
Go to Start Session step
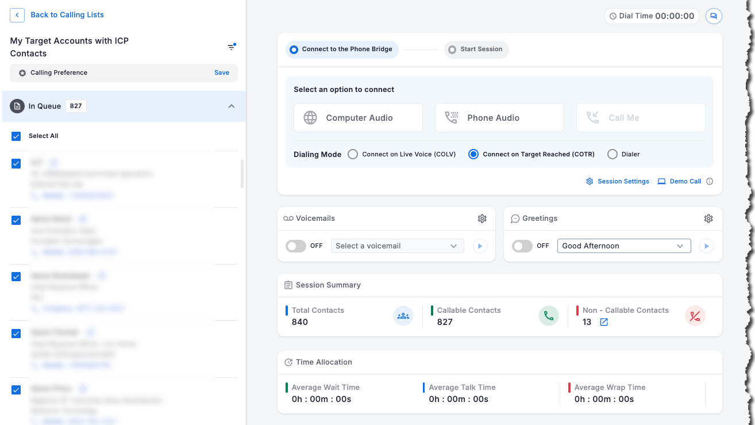476,49
